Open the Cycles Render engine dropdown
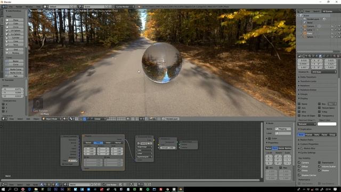The image size is (341, 192). click(125, 6)
